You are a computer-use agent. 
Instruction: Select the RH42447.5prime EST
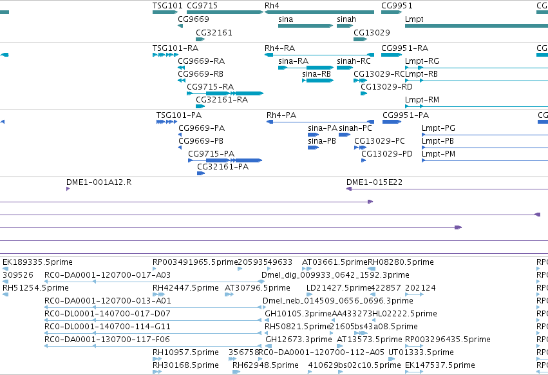(x=158, y=294)
